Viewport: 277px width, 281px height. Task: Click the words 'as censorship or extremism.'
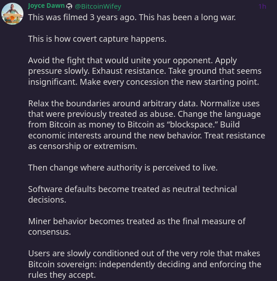pyautogui.click(x=83, y=146)
